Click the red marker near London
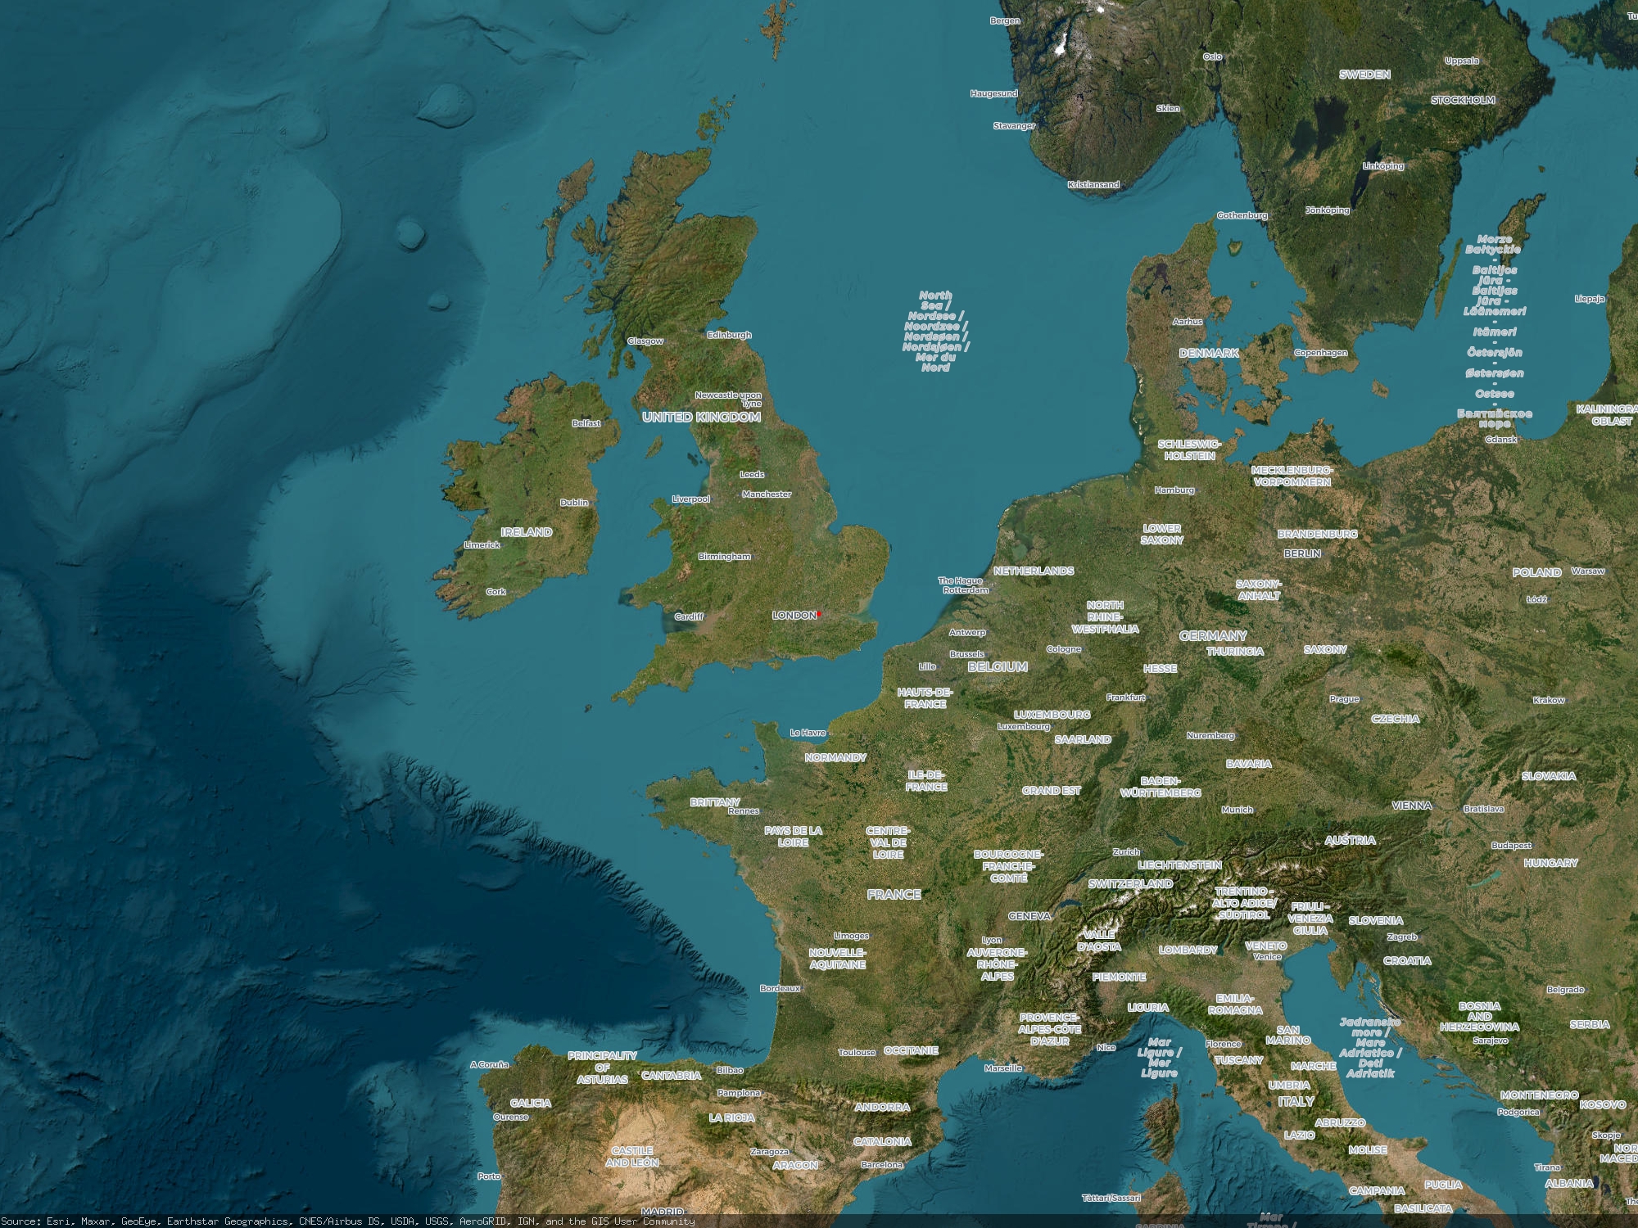 [x=818, y=614]
